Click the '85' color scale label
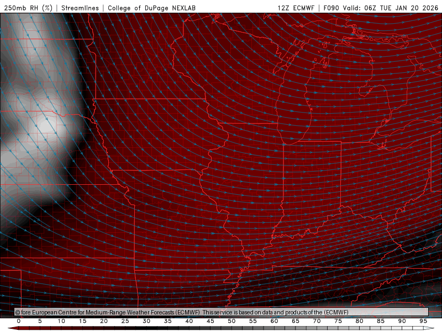 (x=381, y=321)
